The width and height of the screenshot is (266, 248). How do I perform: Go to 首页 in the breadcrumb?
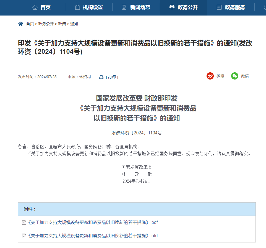[x=30, y=24]
